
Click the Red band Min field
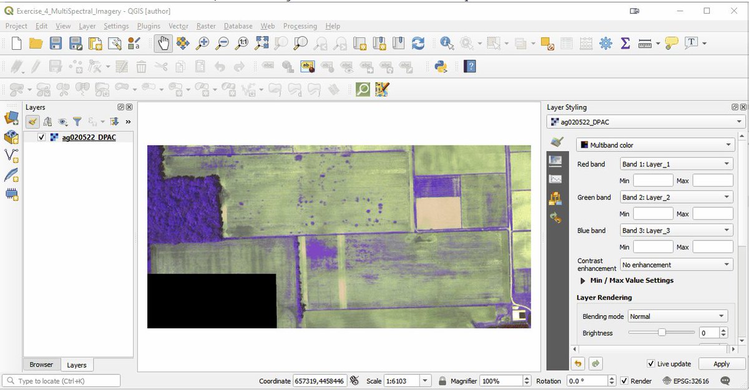point(653,181)
